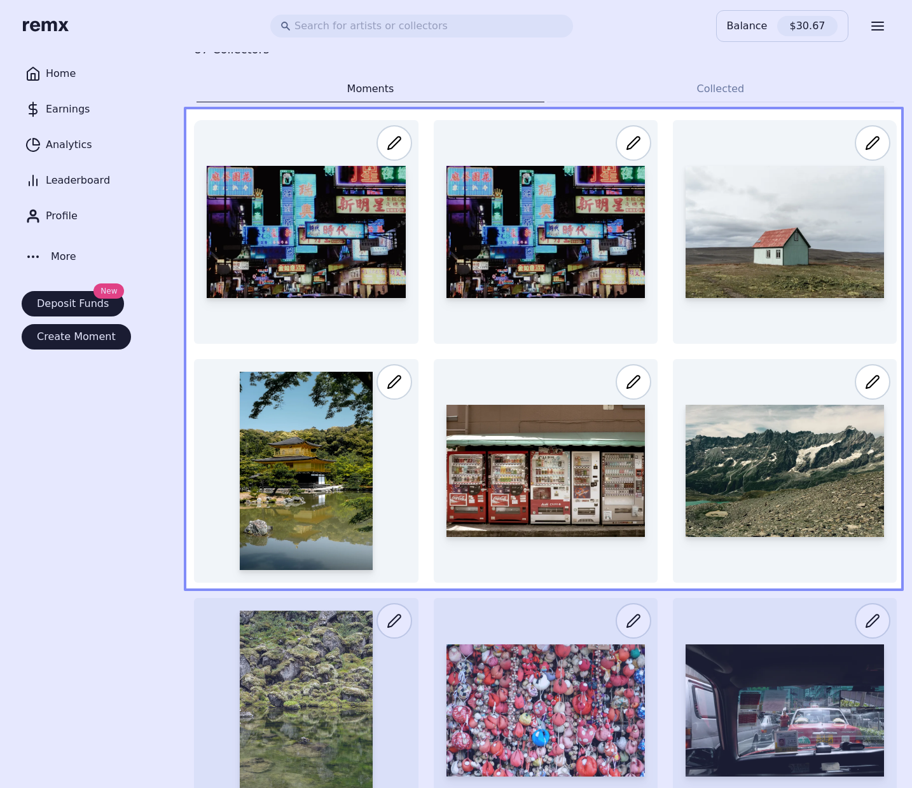
Task: Open the snowy mountain landscape thumbnail
Action: click(x=784, y=471)
